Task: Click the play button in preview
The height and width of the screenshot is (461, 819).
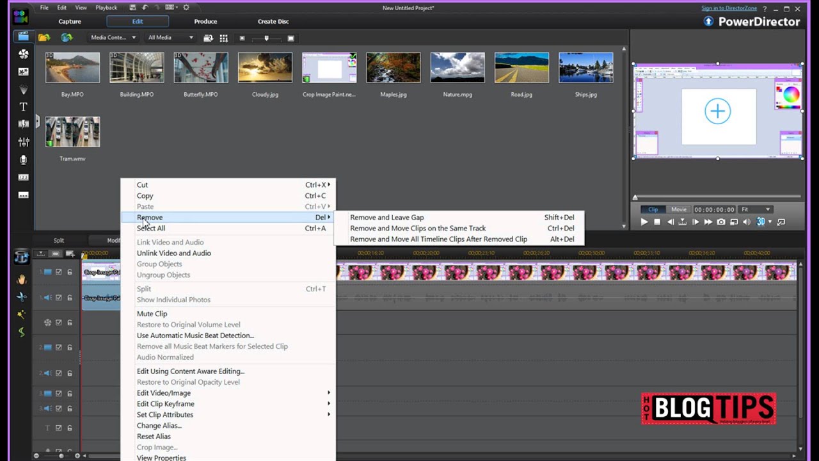Action: pos(644,222)
